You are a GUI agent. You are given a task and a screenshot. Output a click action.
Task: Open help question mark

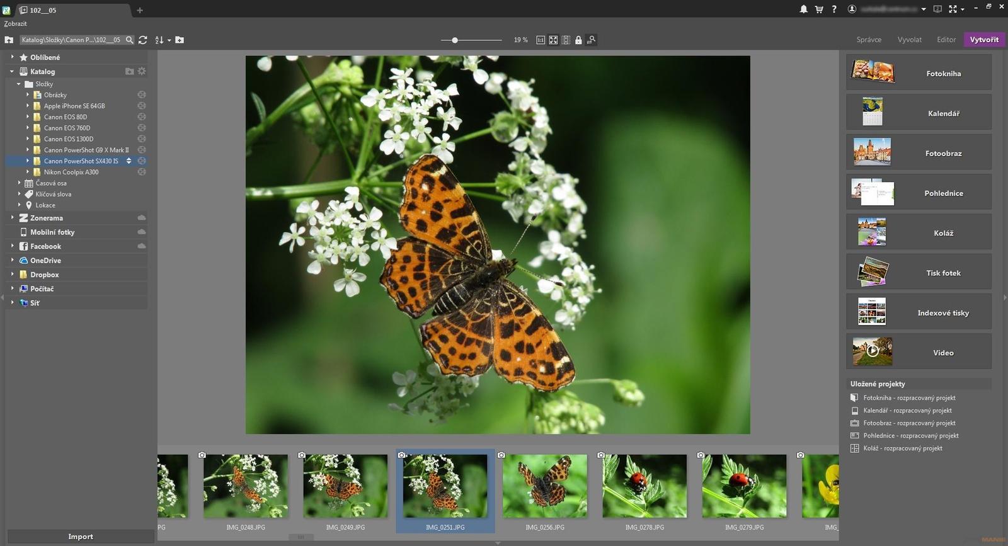tap(834, 9)
